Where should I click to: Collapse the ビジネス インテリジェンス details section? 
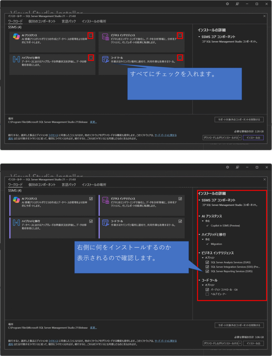pos(199,253)
